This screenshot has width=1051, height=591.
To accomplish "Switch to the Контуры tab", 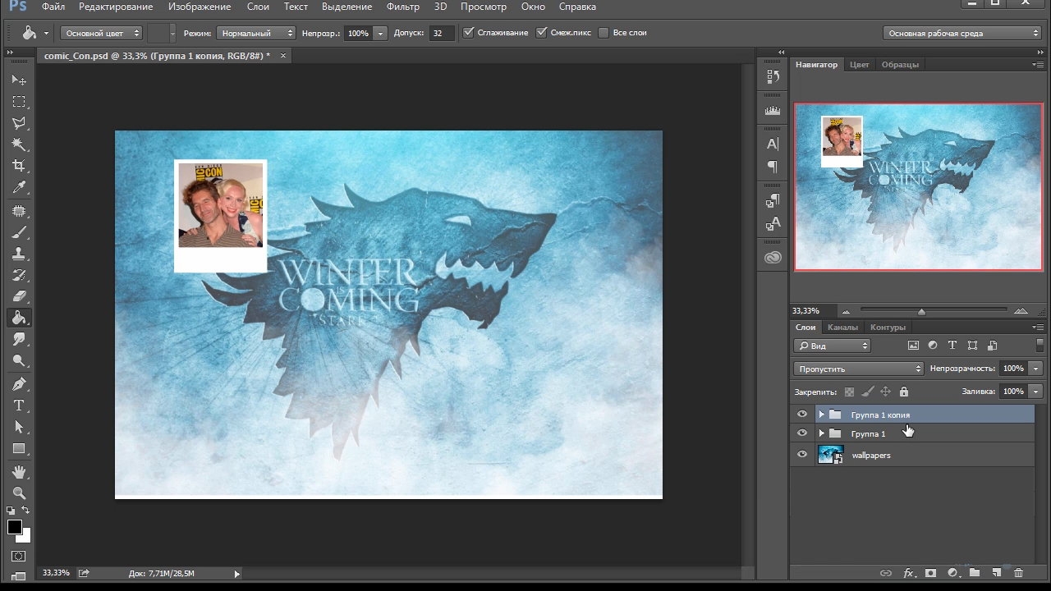I will point(888,328).
